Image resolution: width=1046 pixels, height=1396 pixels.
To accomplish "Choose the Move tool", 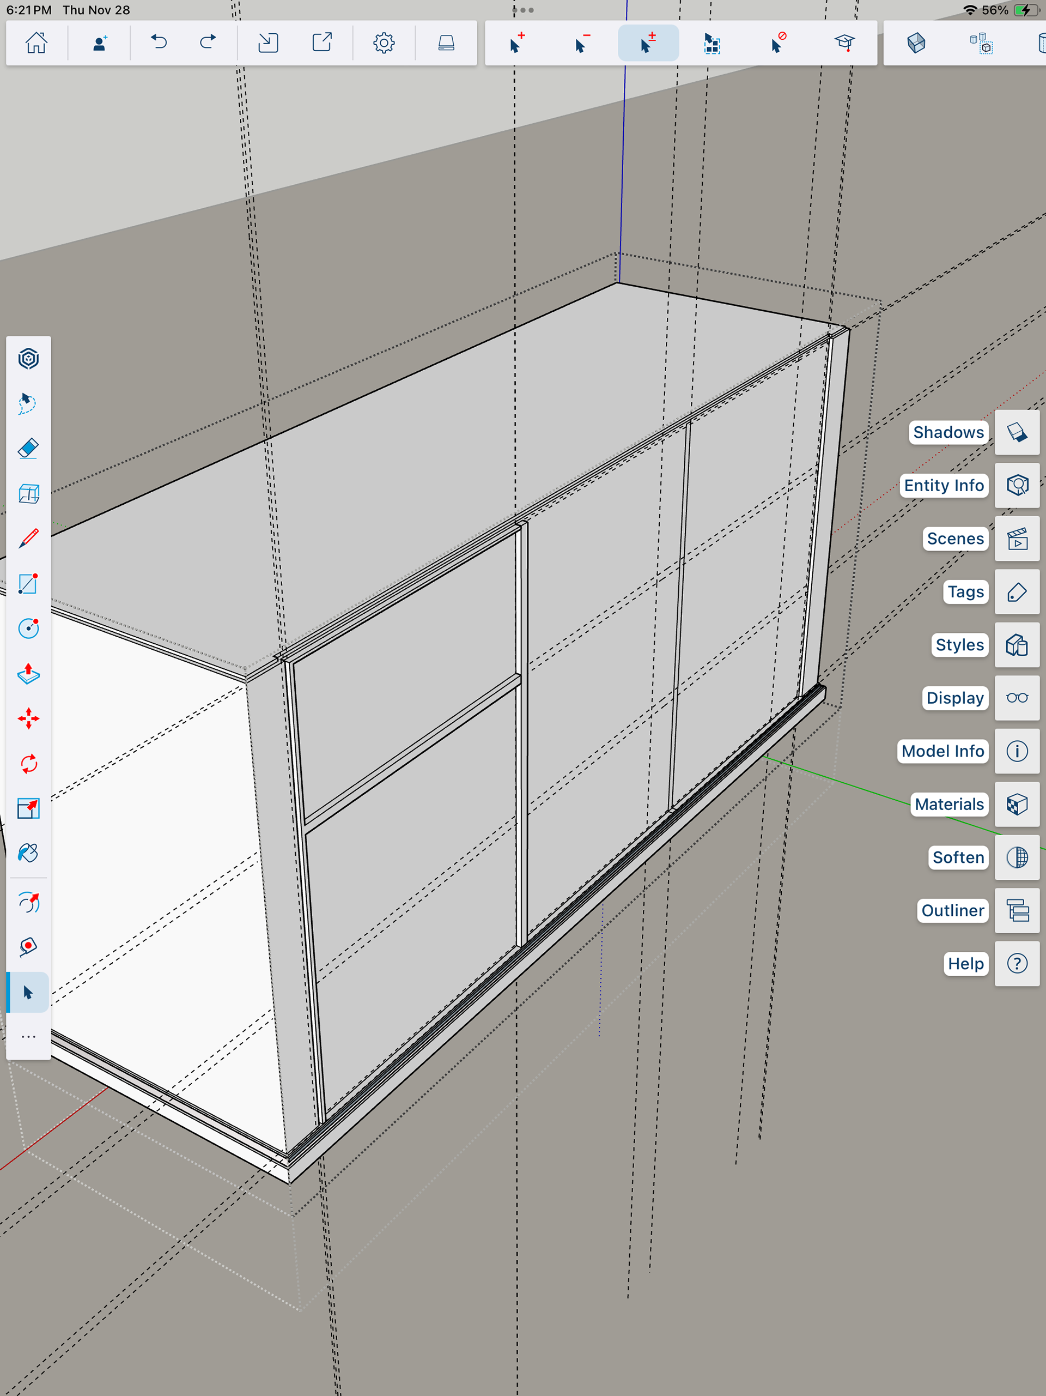I will click(x=28, y=719).
